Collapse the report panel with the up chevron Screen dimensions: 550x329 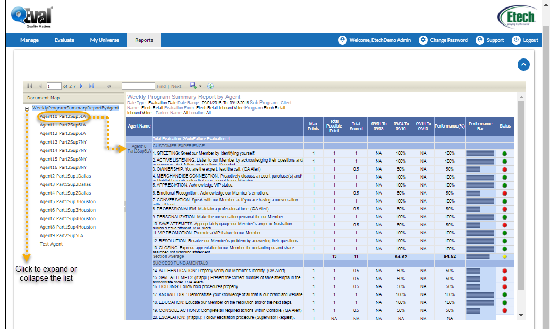pos(523,64)
